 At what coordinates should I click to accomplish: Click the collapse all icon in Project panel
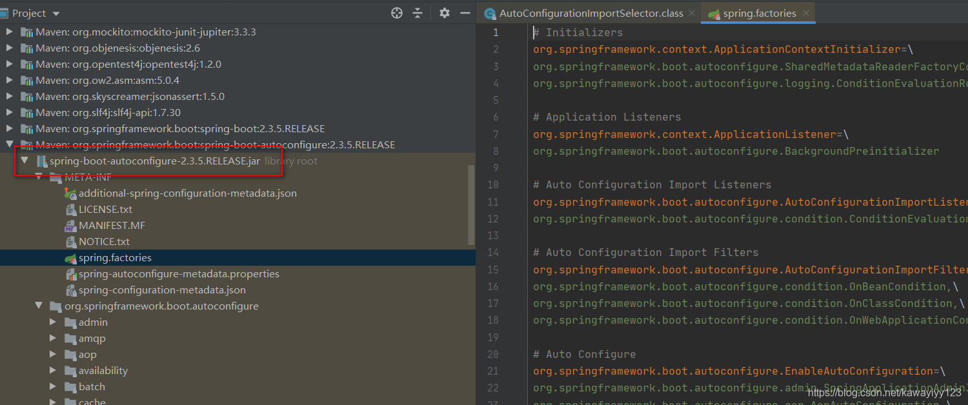click(x=418, y=13)
